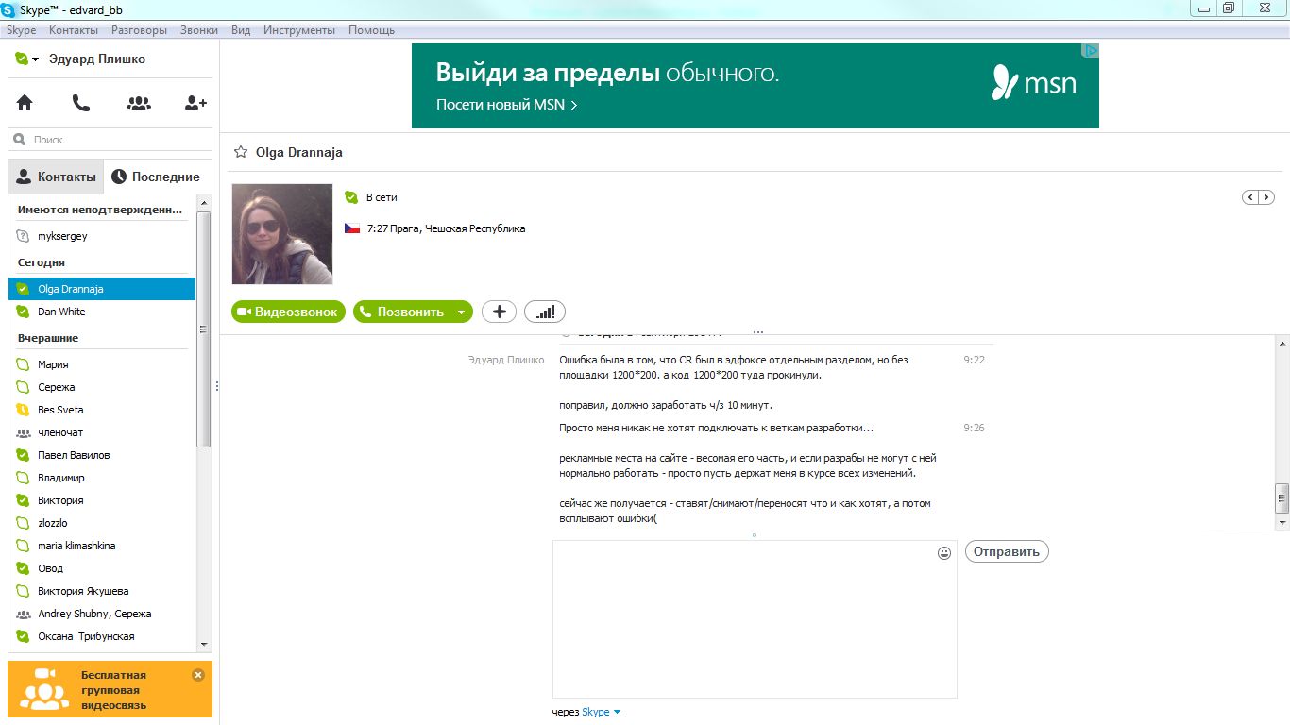Select contact zlozzlo
Image resolution: width=1290 pixels, height=725 pixels.
pos(102,523)
